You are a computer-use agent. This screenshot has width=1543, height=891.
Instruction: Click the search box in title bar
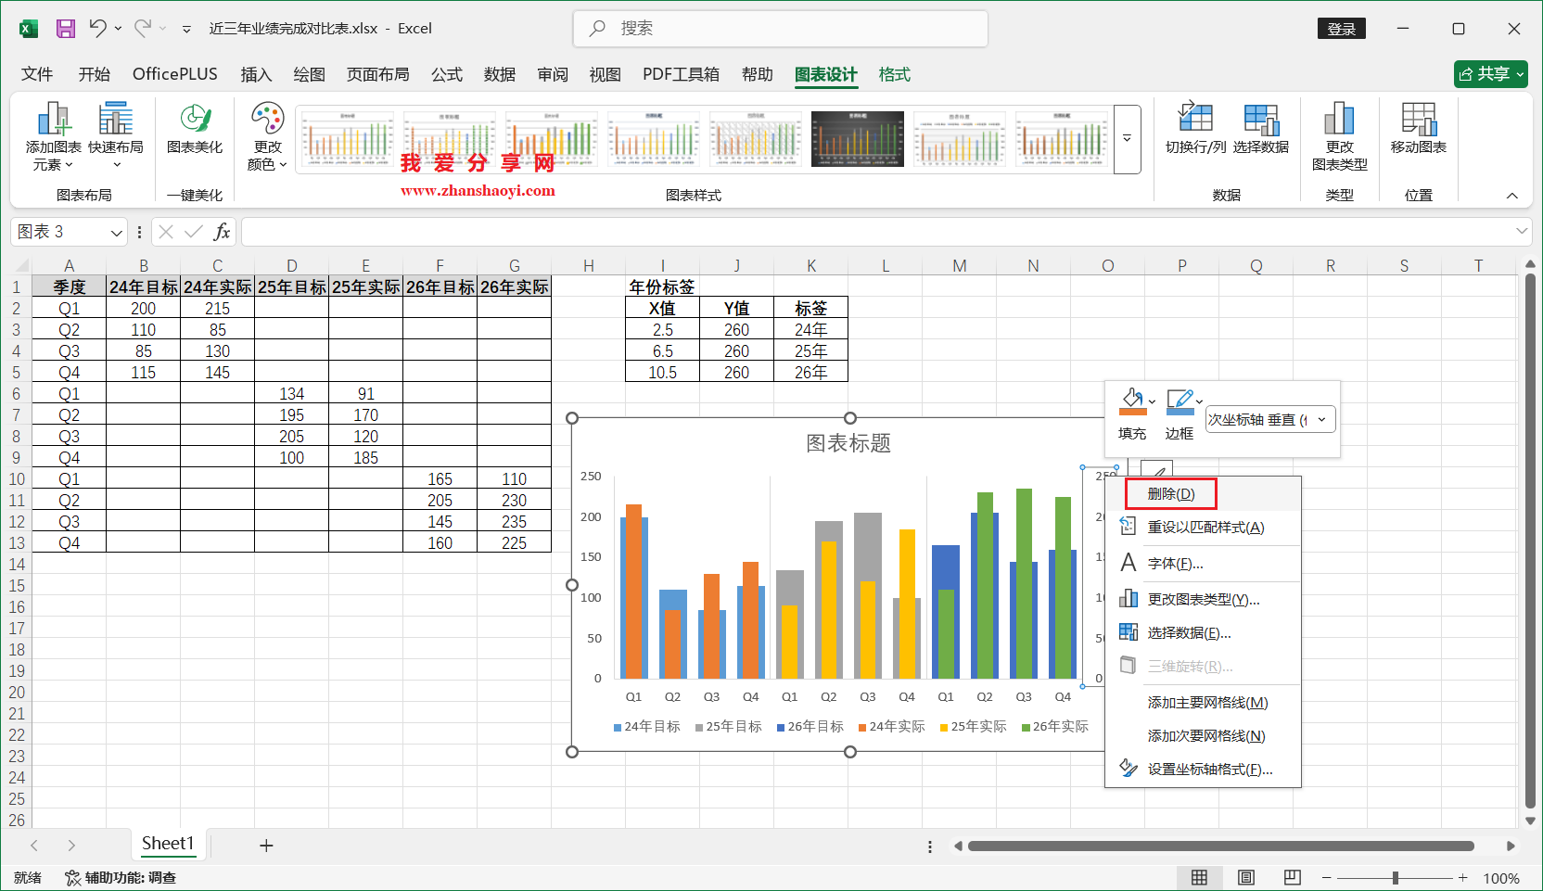point(781,29)
